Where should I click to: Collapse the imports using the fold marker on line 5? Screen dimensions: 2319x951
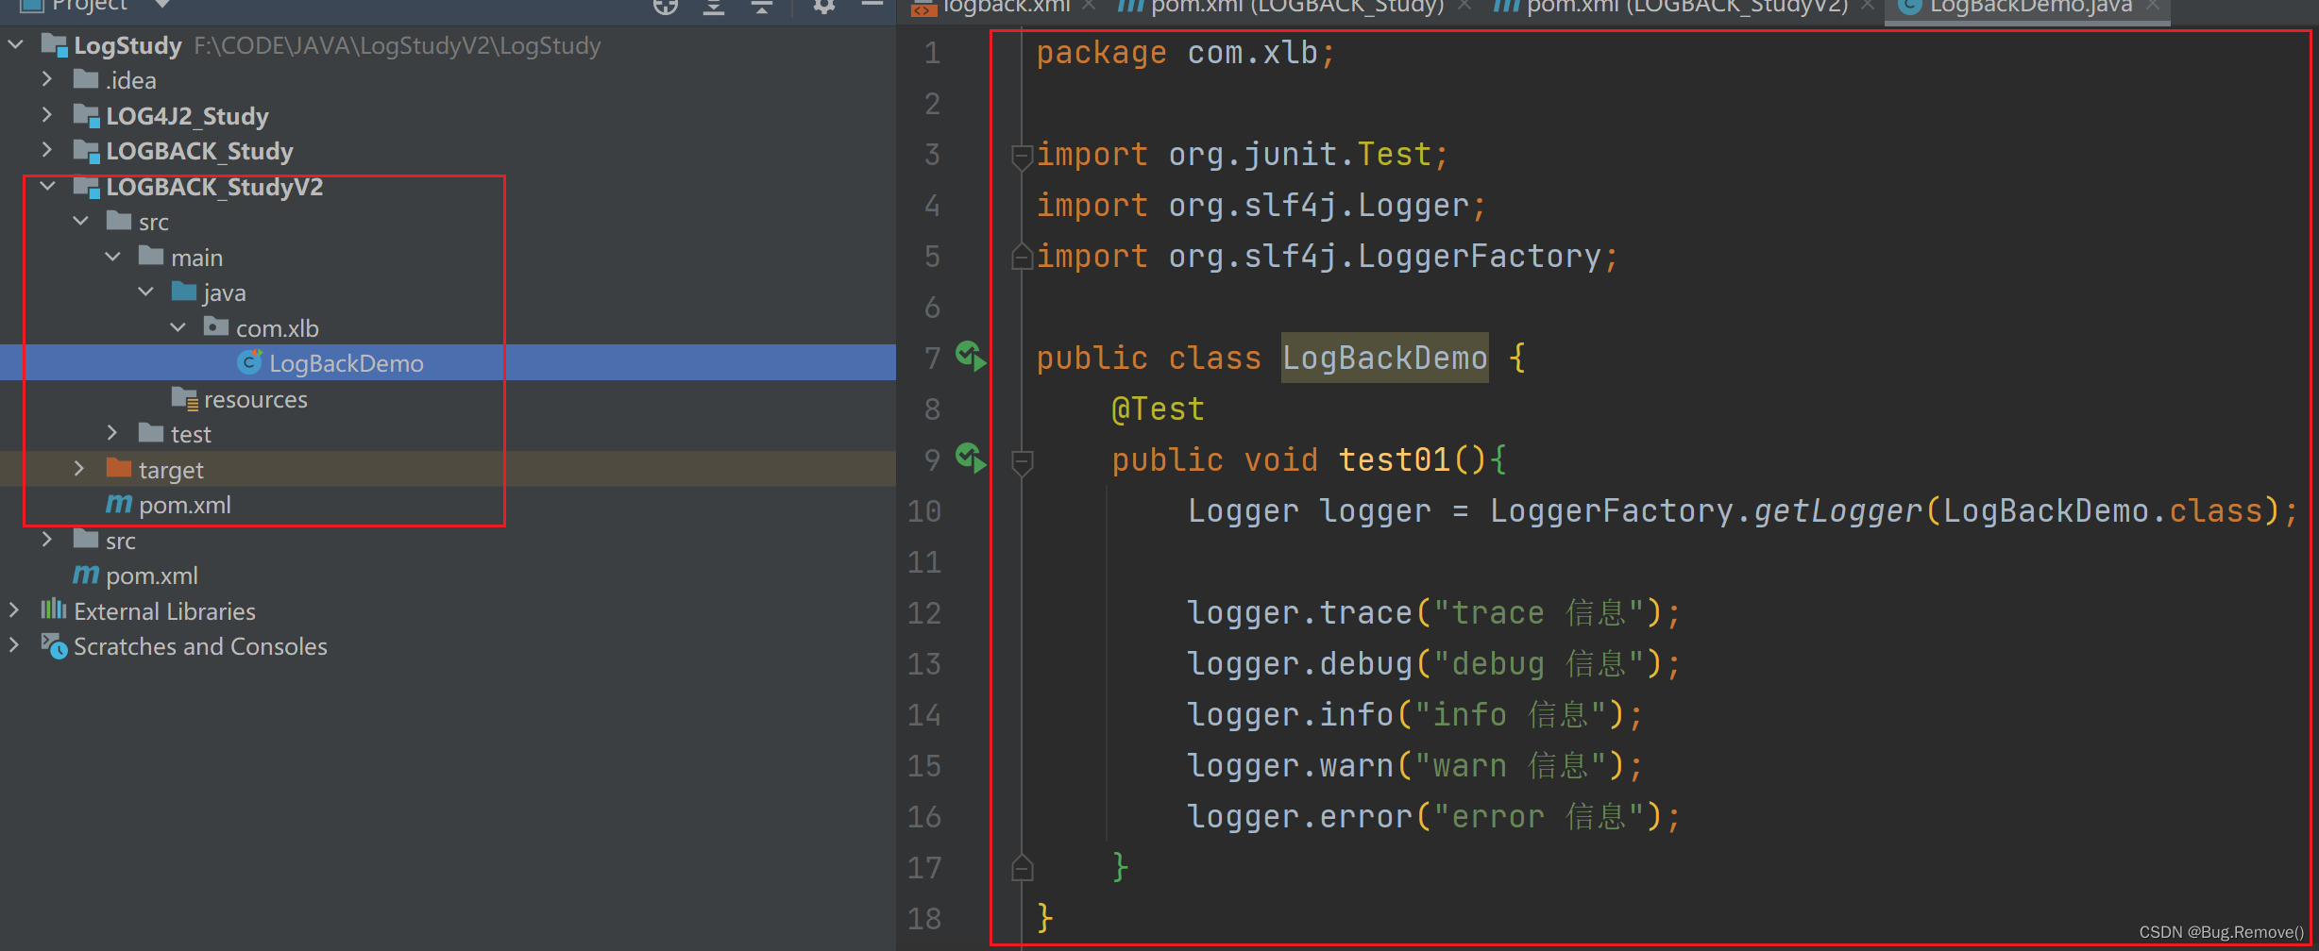click(1020, 255)
